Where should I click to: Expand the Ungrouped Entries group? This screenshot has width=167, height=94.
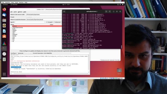point(11,27)
